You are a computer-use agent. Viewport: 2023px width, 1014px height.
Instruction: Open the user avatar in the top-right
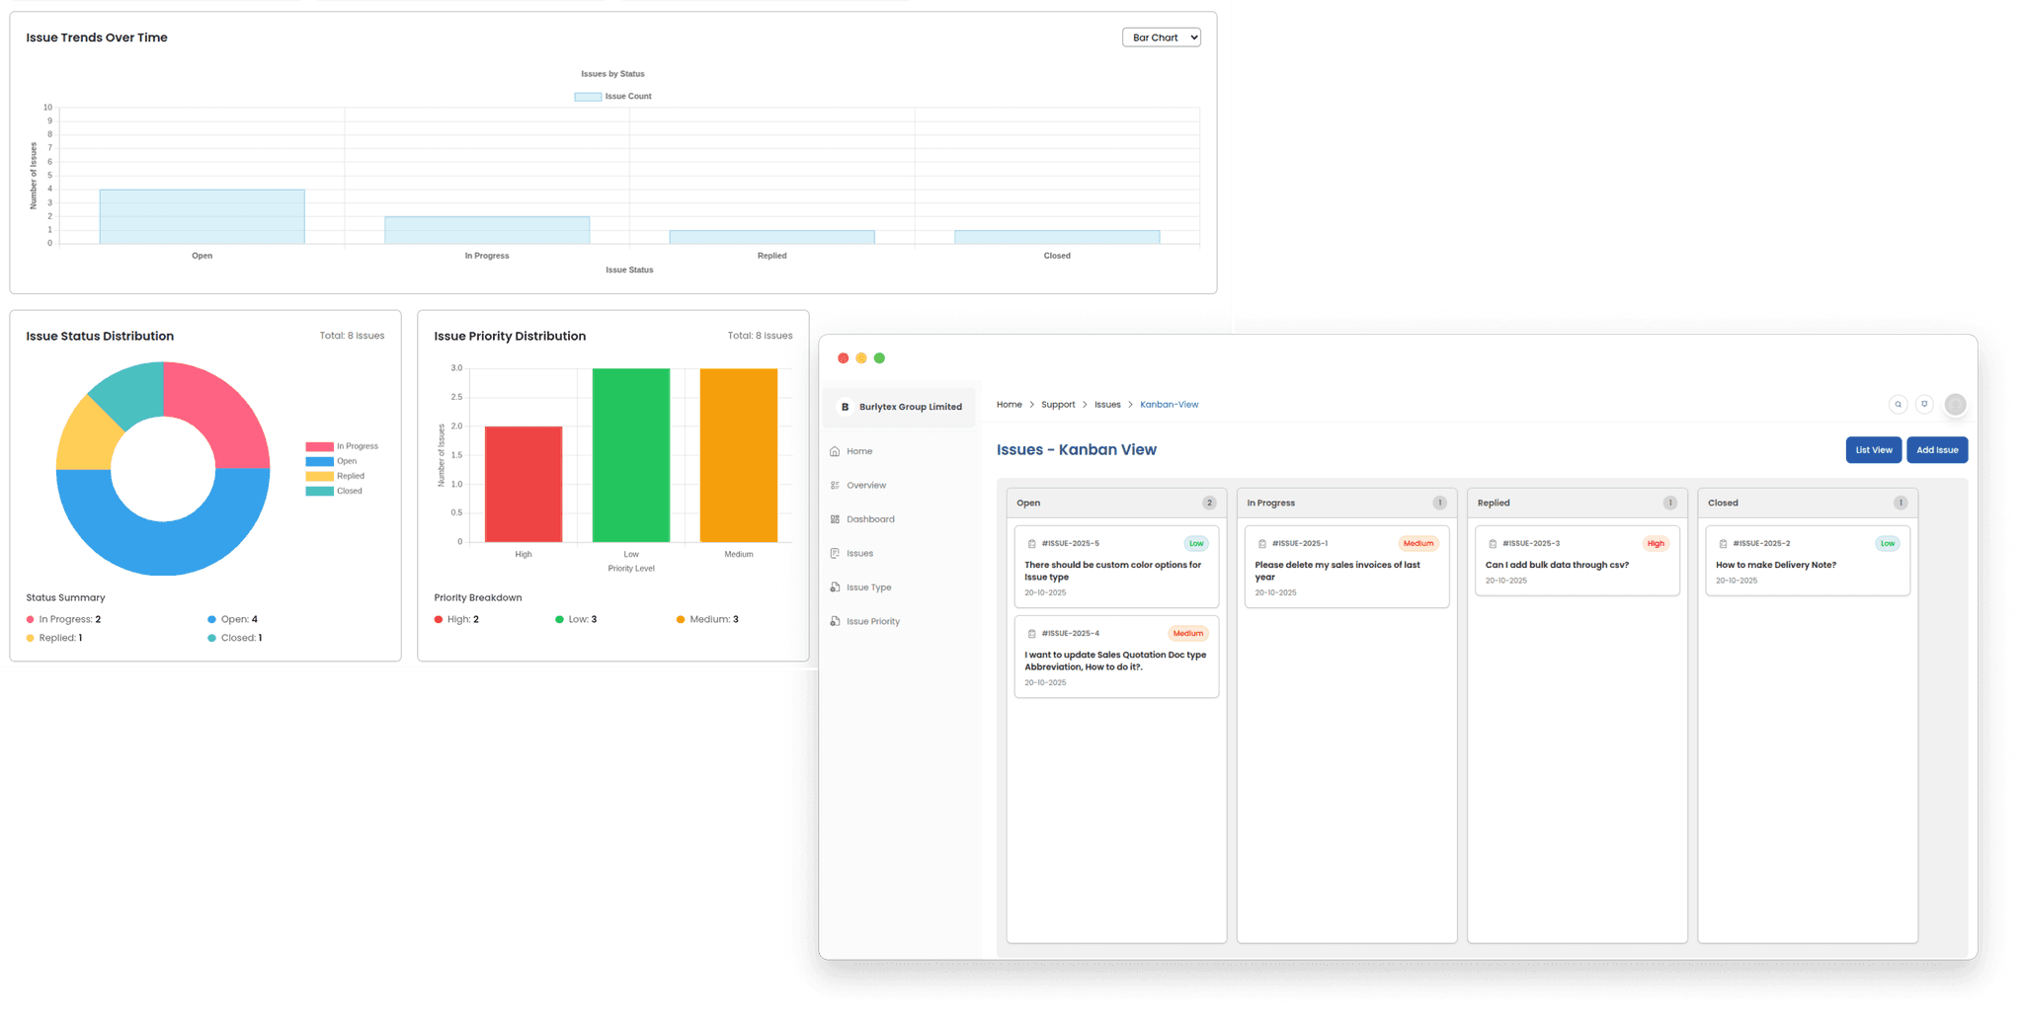[1955, 404]
